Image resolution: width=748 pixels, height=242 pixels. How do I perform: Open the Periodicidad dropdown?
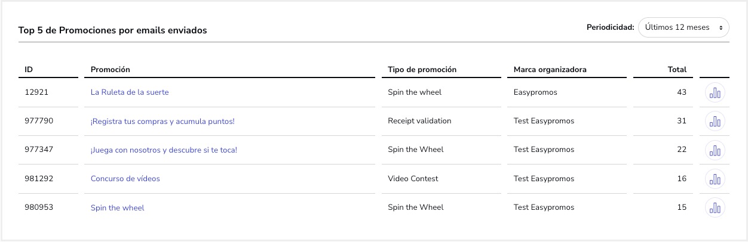[x=683, y=27]
